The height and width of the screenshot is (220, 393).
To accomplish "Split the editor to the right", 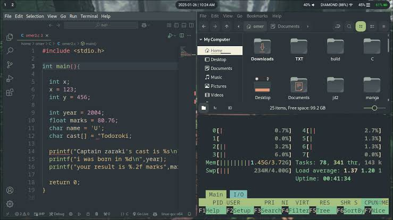I will click(182, 36).
